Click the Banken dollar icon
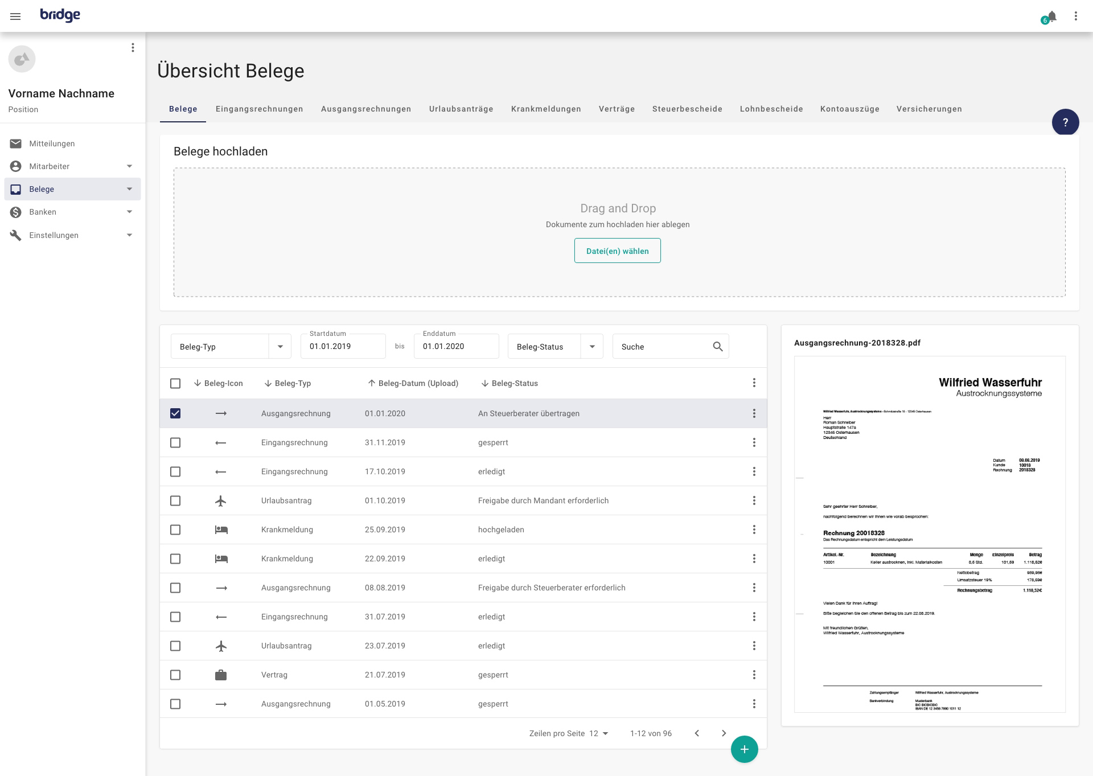The height and width of the screenshot is (776, 1093). (16, 212)
